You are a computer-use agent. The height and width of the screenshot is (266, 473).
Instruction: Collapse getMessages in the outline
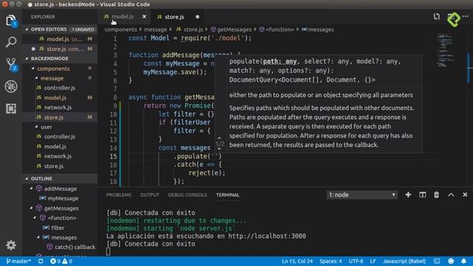coord(31,208)
